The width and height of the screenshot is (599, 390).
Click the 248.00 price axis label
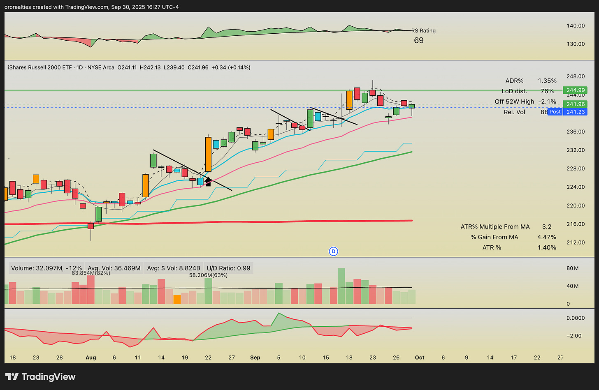click(576, 76)
